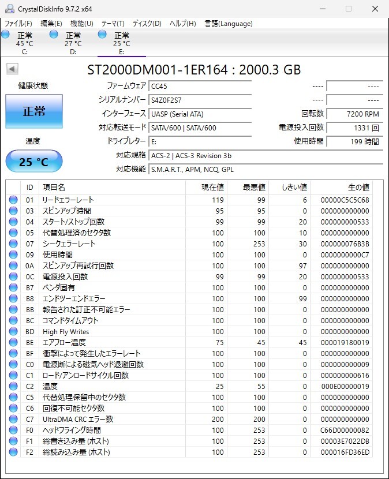The image size is (389, 479).
Task: Click the drive letter field showing E:
Action: [200, 142]
